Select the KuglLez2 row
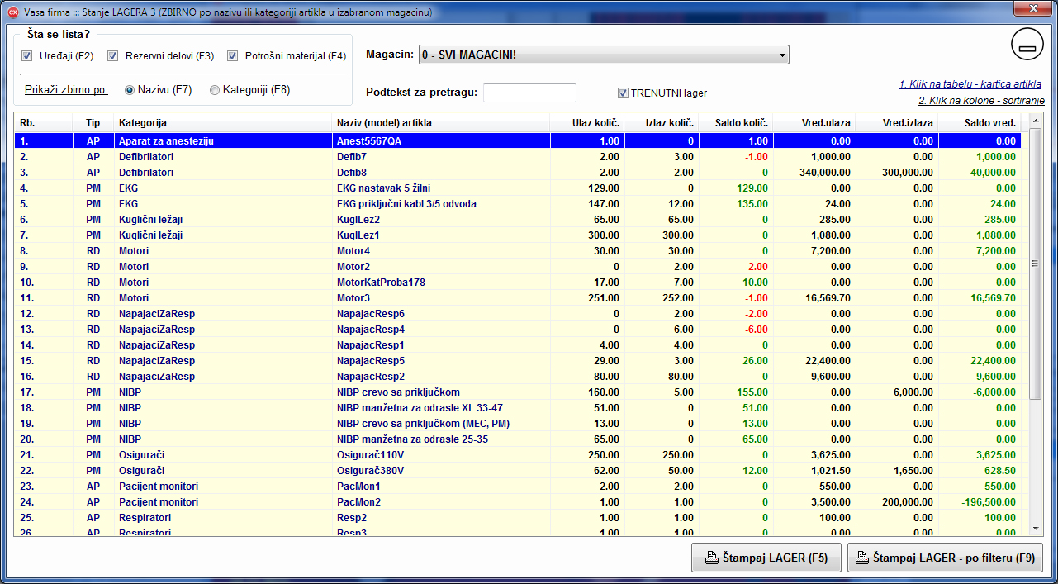 [x=518, y=220]
